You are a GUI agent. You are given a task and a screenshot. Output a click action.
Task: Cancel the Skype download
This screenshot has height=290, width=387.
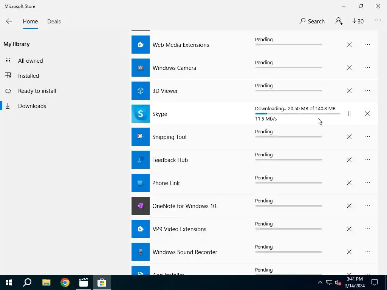(x=367, y=114)
